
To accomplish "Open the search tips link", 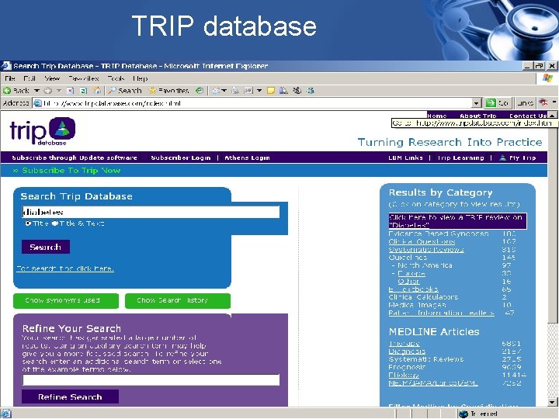I will point(65,268).
